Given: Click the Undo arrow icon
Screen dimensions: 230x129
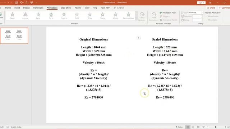Looking at the screenshot, I should point(22,3).
